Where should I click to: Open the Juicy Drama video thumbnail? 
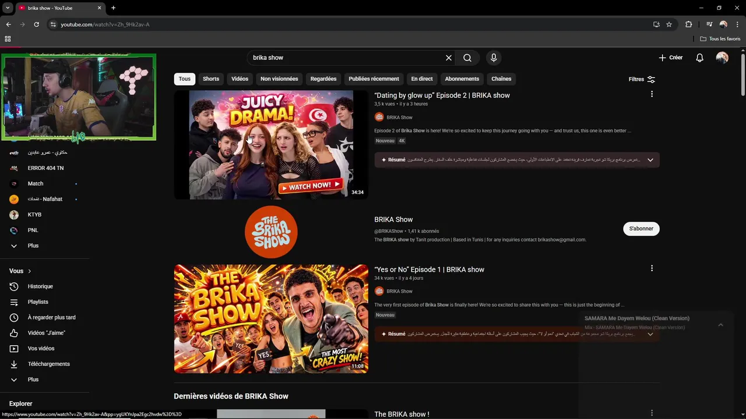pos(271,145)
